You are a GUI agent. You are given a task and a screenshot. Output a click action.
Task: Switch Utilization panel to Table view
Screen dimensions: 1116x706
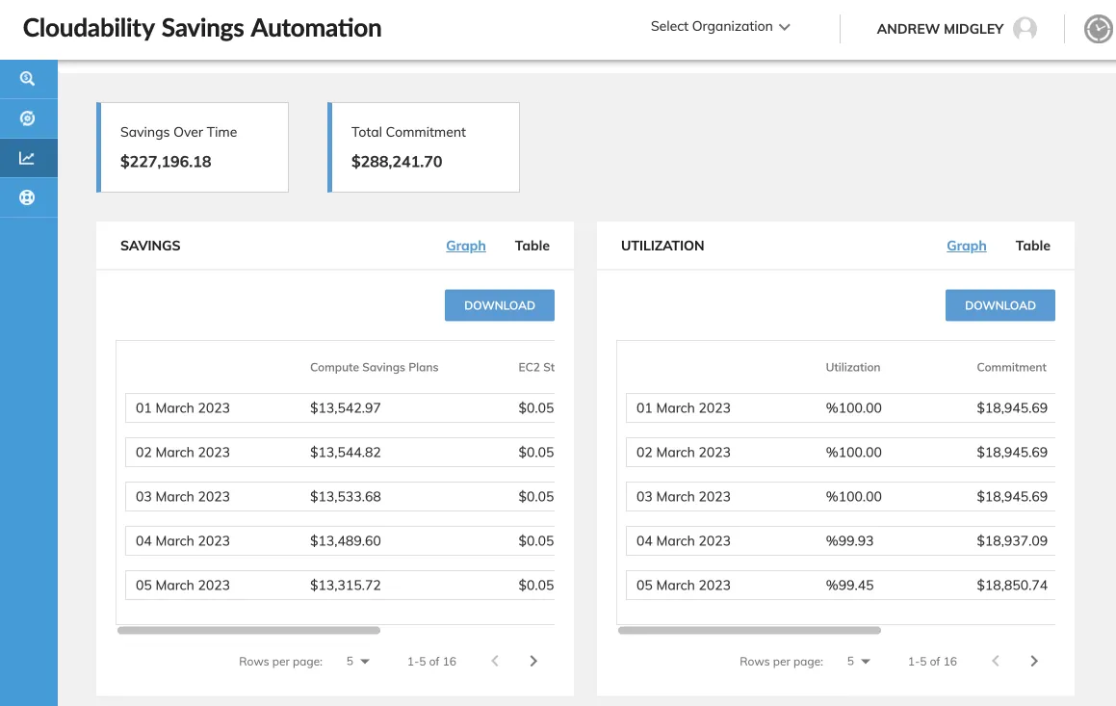click(x=1033, y=246)
